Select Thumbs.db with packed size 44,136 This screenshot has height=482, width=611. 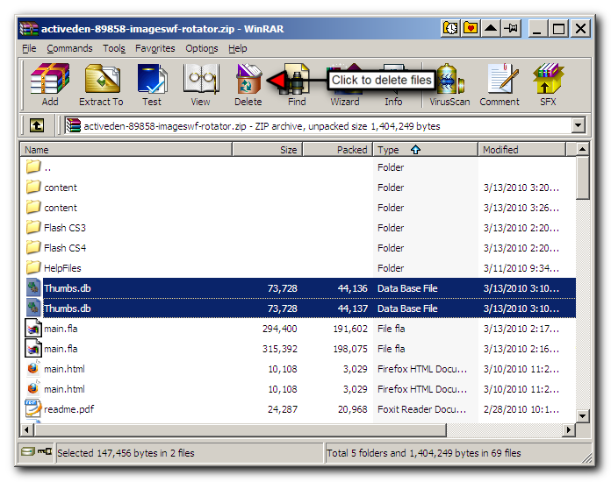coord(299,288)
